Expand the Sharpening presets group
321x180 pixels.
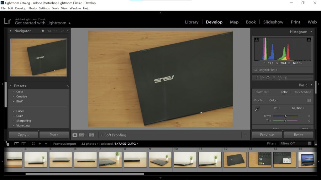pyautogui.click(x=13, y=121)
